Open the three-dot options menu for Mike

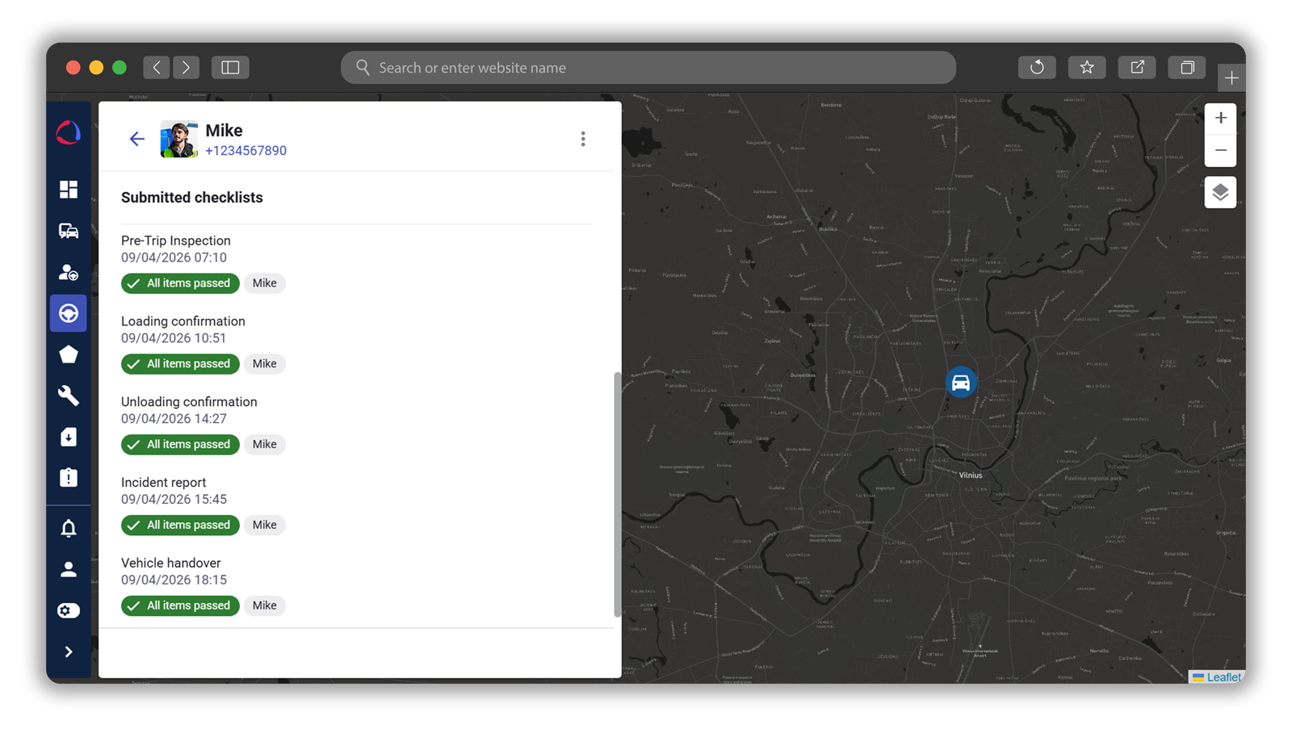tap(583, 138)
